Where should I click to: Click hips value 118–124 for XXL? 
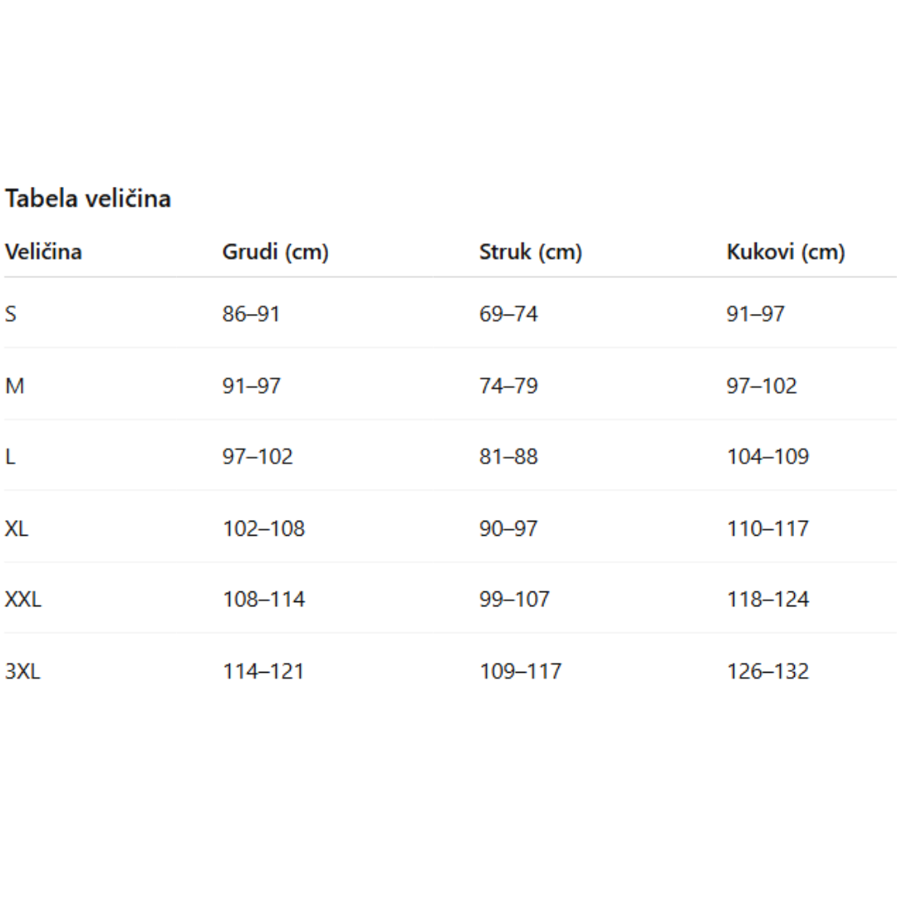coord(767,599)
